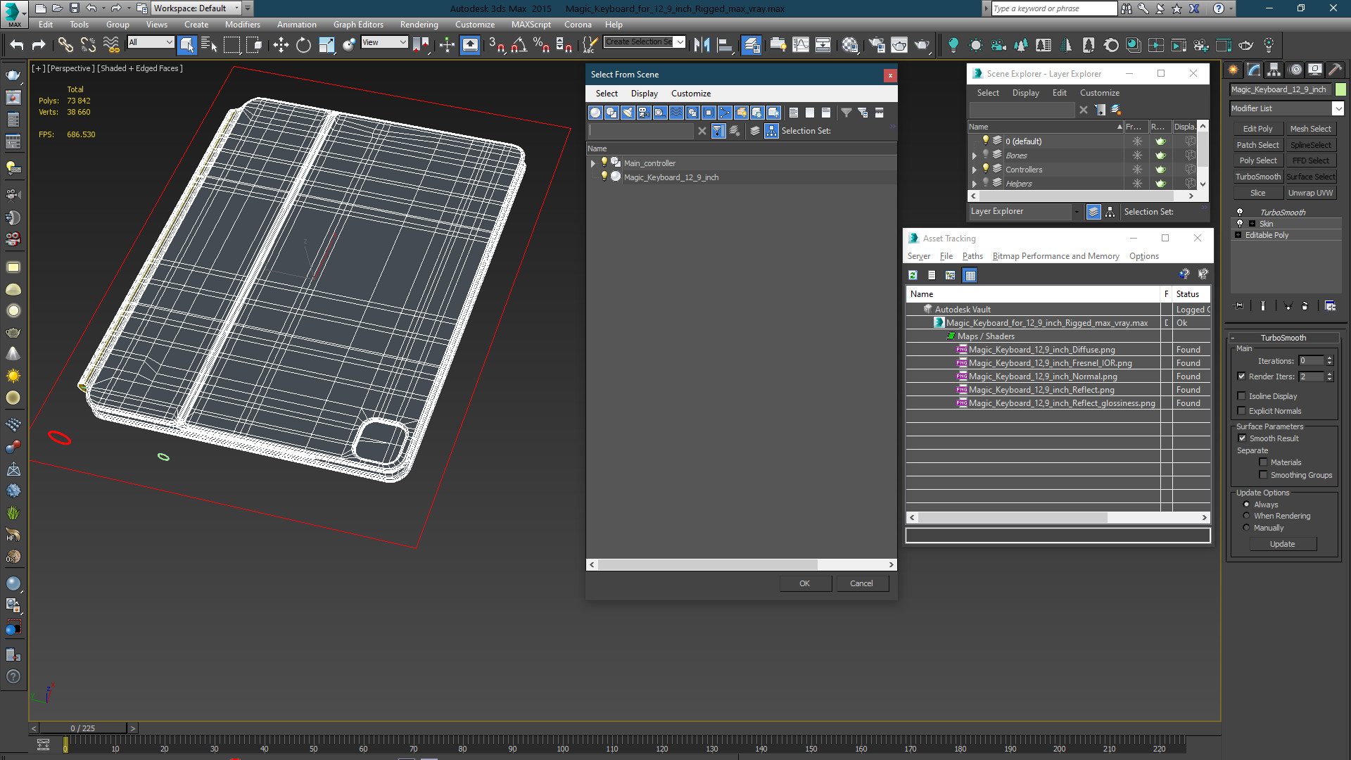Select the Redo arrow in main toolbar
1351x760 pixels.
coord(39,45)
